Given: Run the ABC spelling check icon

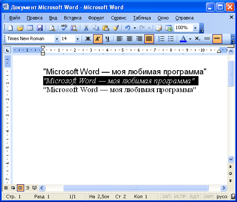Looking at the screenshot, I should tap(64, 28).
